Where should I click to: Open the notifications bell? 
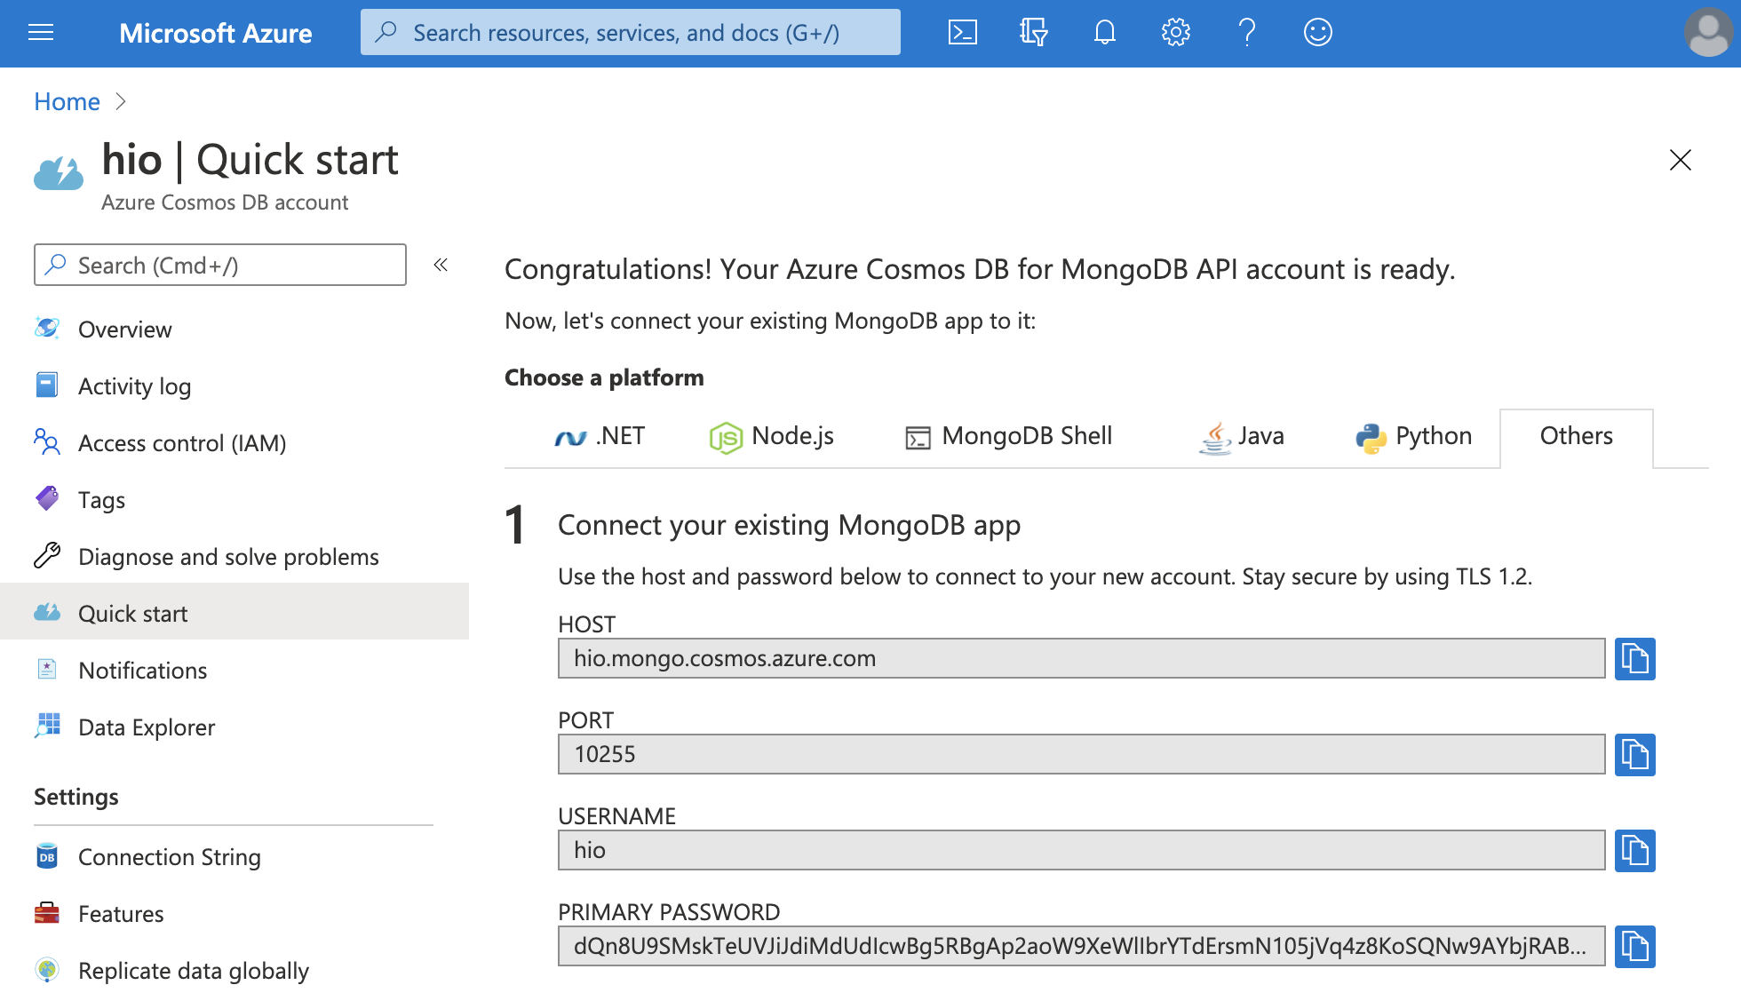point(1104,33)
